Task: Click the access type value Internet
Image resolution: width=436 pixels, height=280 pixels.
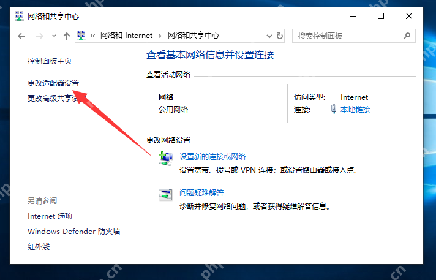Action: point(354,97)
